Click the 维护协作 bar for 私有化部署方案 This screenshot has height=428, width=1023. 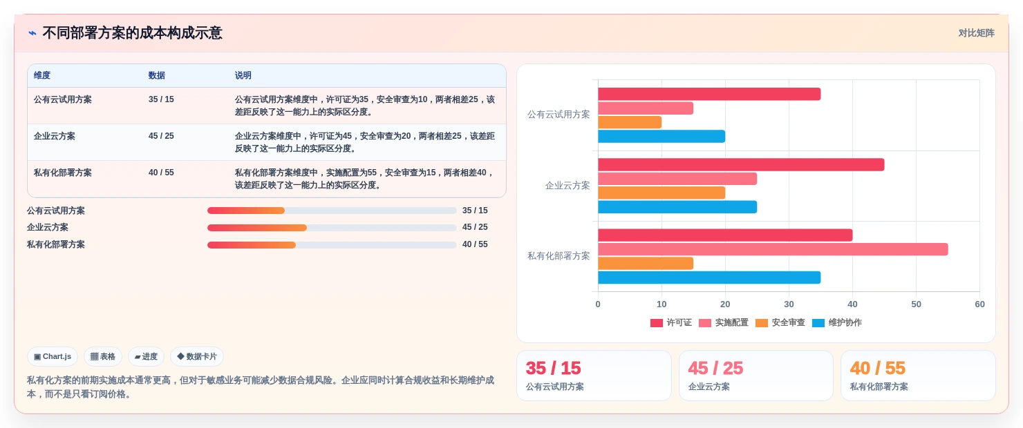[x=709, y=278]
